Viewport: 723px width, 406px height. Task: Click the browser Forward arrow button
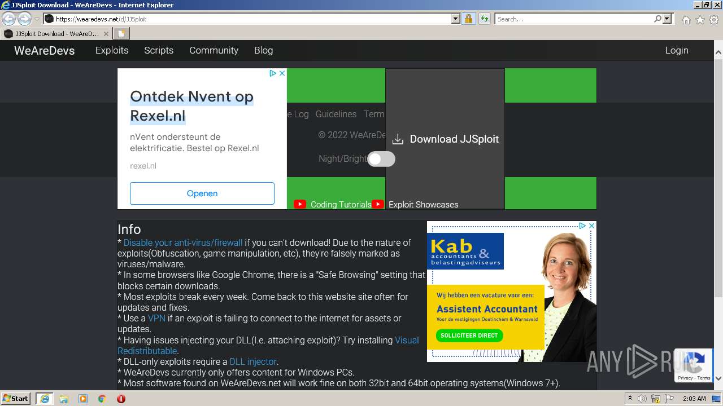click(x=24, y=19)
